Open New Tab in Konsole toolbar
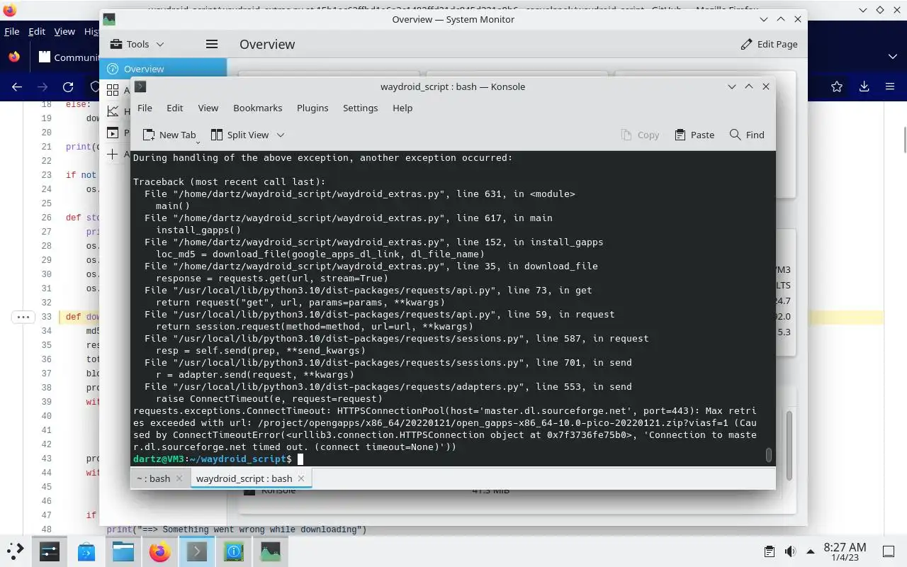This screenshot has height=567, width=907. 169,135
